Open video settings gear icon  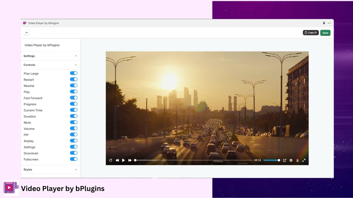(291, 160)
